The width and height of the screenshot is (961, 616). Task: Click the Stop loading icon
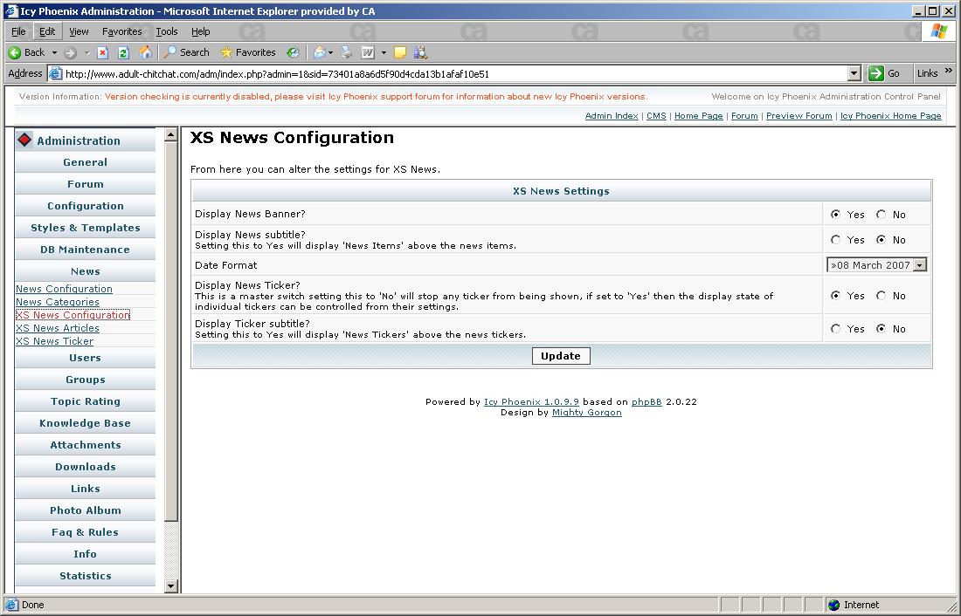click(102, 52)
